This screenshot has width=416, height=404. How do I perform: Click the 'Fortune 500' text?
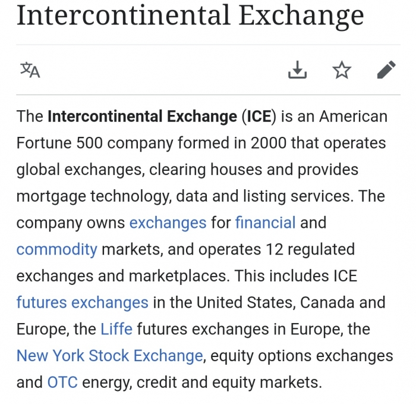tap(59, 143)
